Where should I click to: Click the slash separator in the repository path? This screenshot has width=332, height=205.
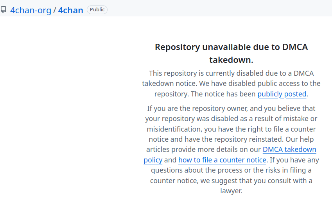[x=55, y=10]
